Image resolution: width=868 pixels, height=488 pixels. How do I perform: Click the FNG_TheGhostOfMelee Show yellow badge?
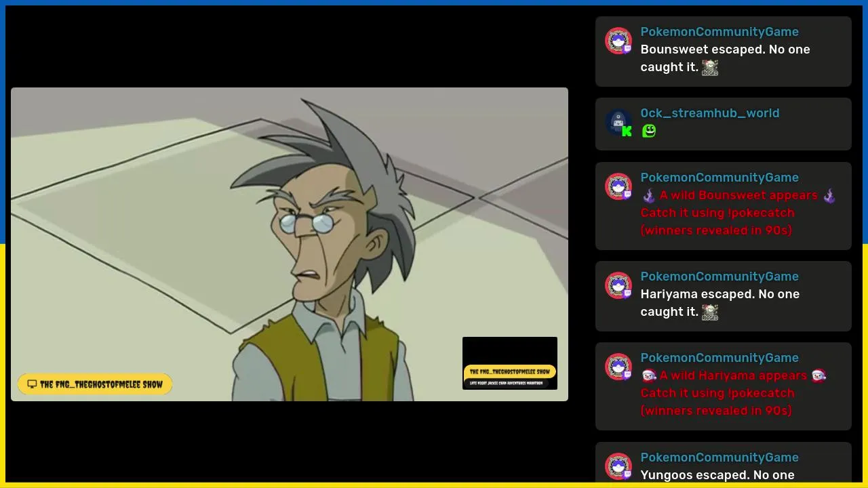point(95,384)
